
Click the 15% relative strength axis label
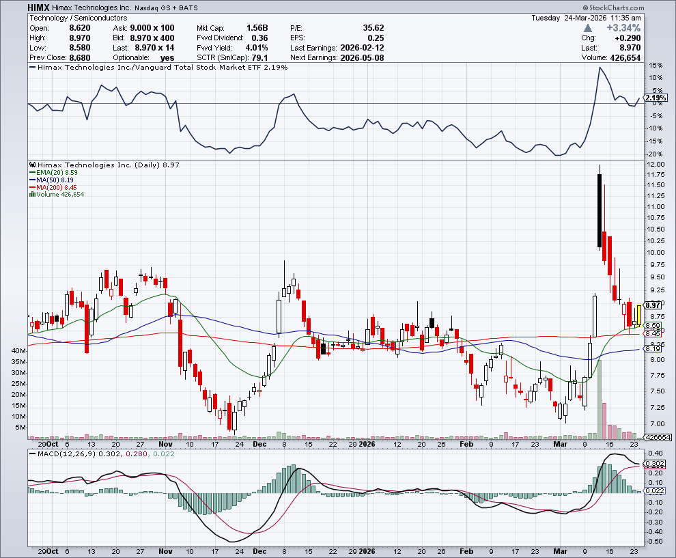[x=656, y=66]
